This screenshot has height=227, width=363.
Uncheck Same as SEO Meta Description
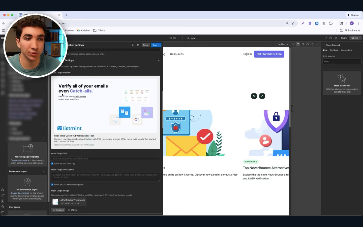click(x=52, y=185)
